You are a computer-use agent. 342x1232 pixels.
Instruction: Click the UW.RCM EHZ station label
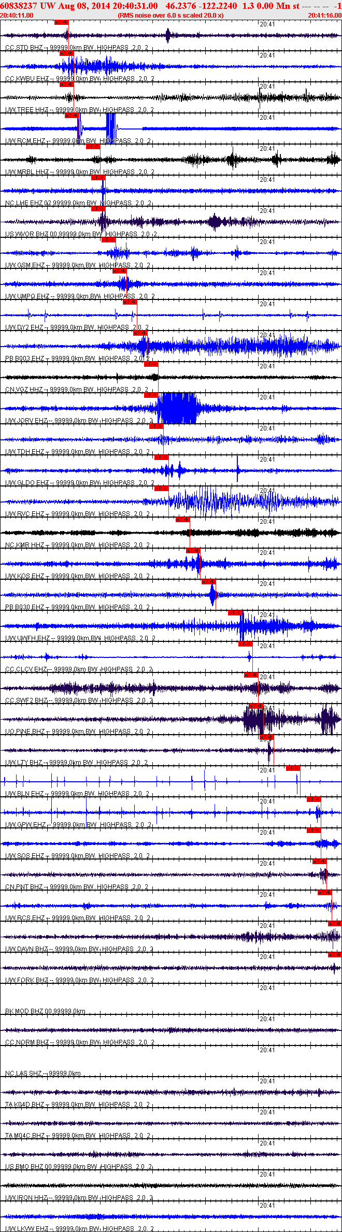click(x=25, y=141)
